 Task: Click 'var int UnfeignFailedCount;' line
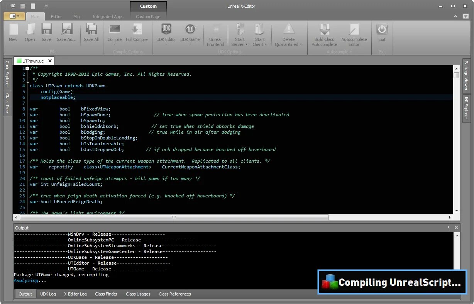66,184
